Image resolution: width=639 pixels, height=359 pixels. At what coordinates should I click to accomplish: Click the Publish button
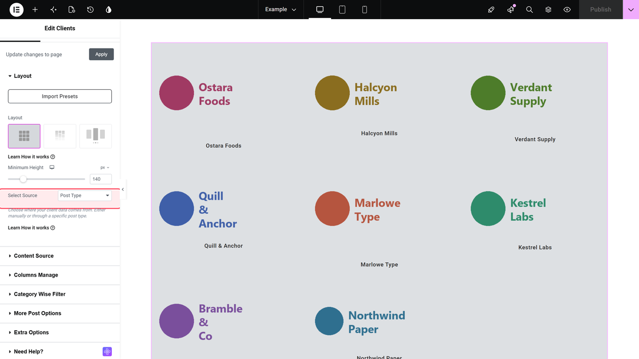coord(601,10)
